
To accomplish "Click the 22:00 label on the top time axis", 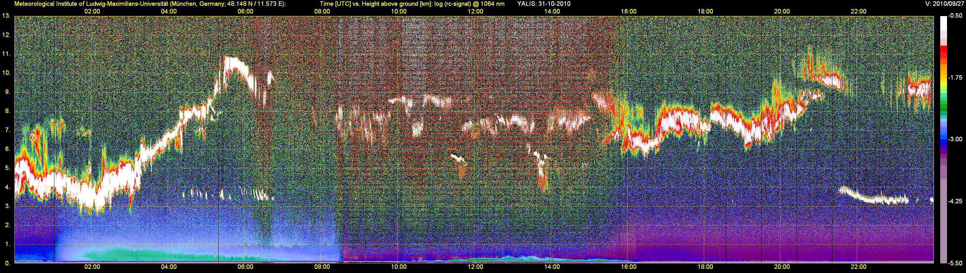I will [858, 12].
